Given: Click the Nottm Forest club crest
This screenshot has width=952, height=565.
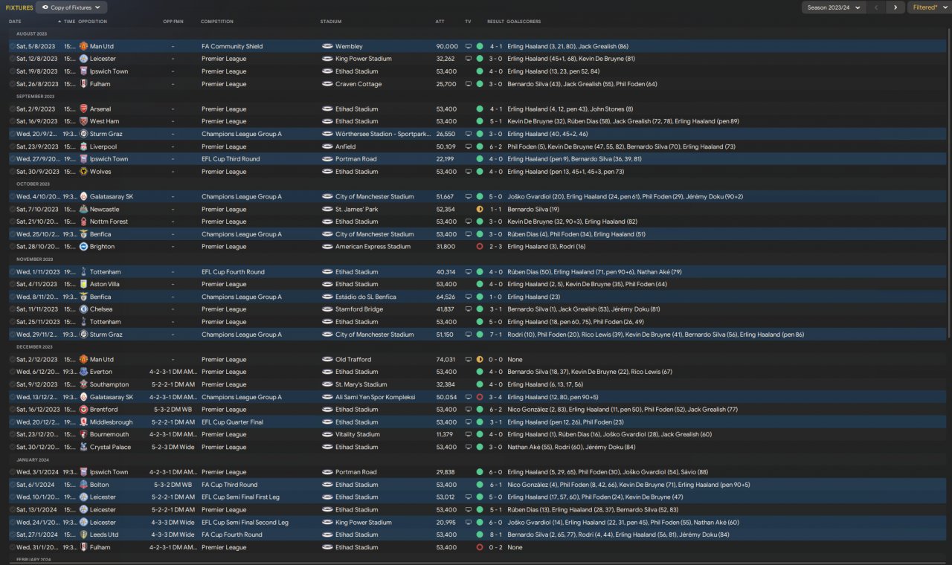Looking at the screenshot, I should (x=83, y=222).
